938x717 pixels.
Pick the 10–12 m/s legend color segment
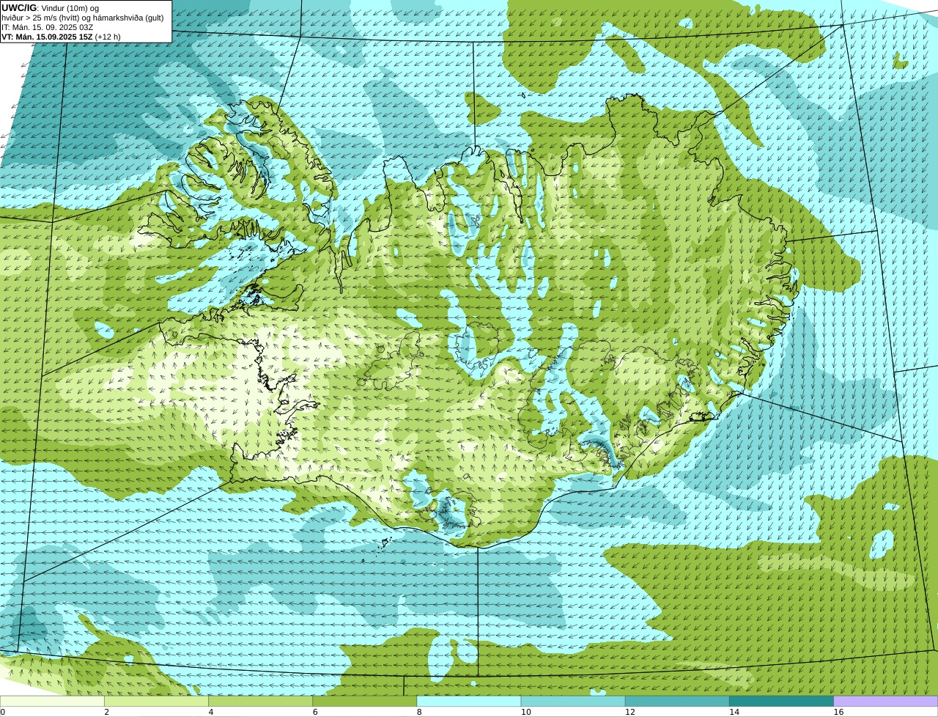(573, 701)
